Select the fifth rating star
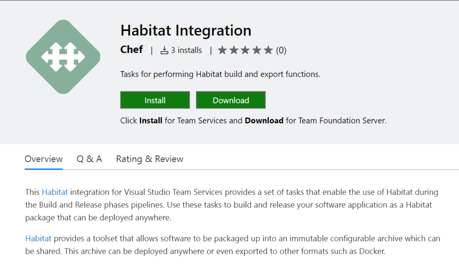 click(x=268, y=50)
